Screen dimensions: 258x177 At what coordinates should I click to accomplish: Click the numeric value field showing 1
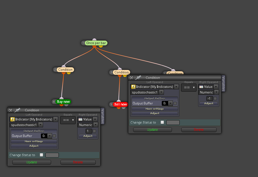click(x=89, y=131)
